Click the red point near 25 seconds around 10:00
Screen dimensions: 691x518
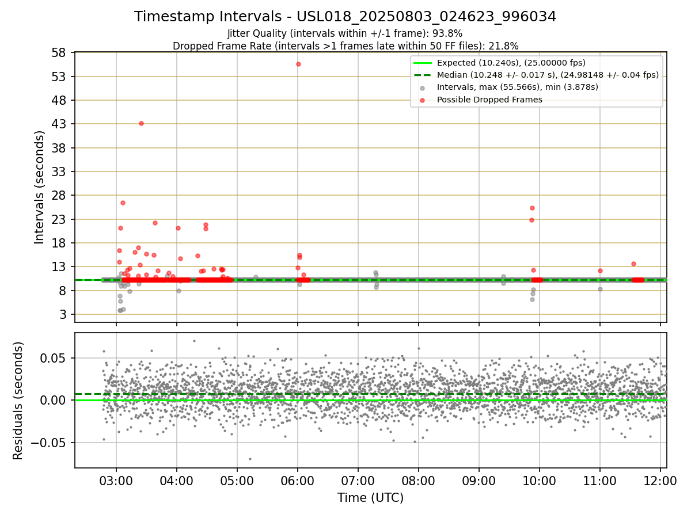[532, 208]
